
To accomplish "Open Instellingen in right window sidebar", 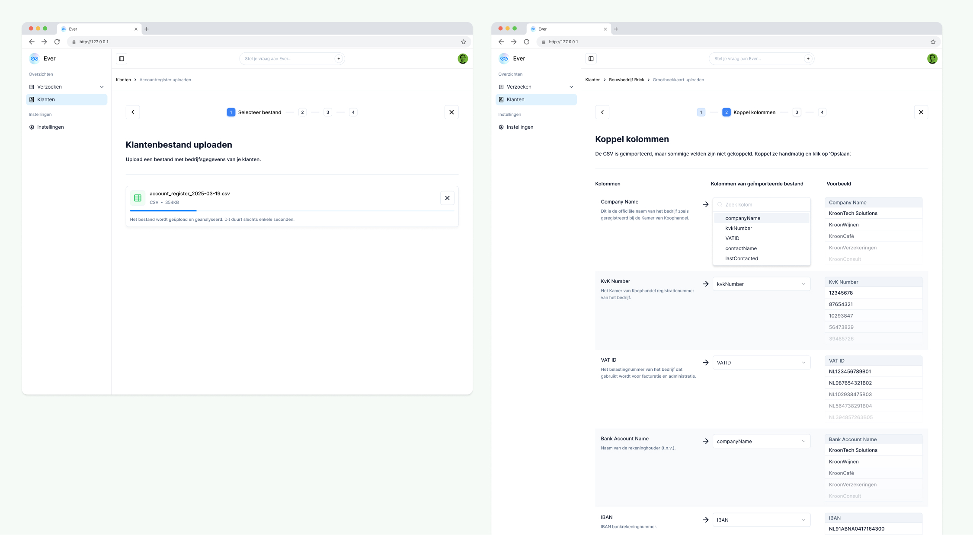I will tap(520, 127).
